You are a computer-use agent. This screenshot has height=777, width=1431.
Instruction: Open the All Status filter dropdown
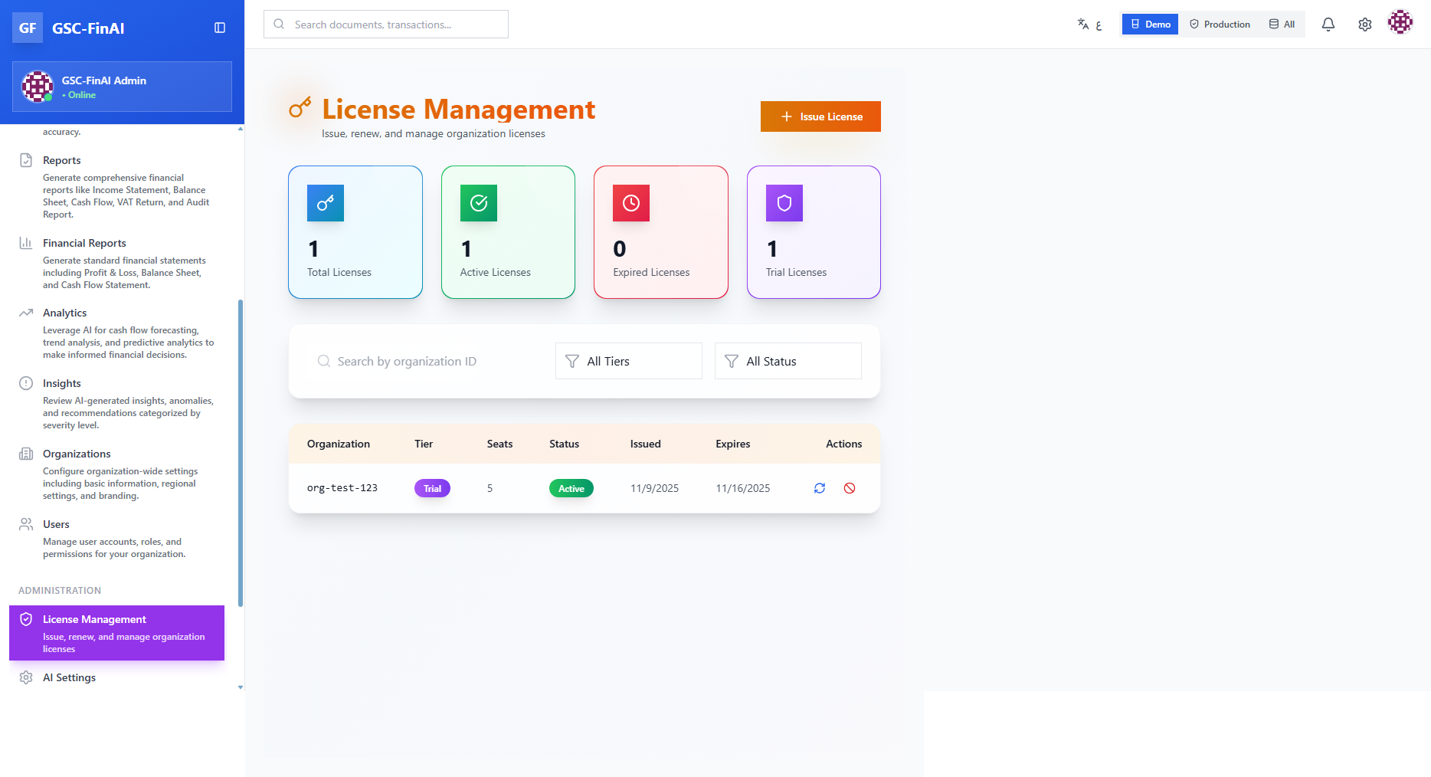(788, 360)
